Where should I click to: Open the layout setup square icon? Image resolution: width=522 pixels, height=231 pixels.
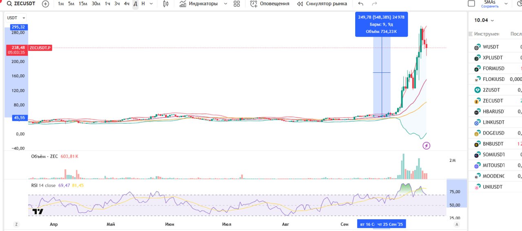[x=471, y=4]
